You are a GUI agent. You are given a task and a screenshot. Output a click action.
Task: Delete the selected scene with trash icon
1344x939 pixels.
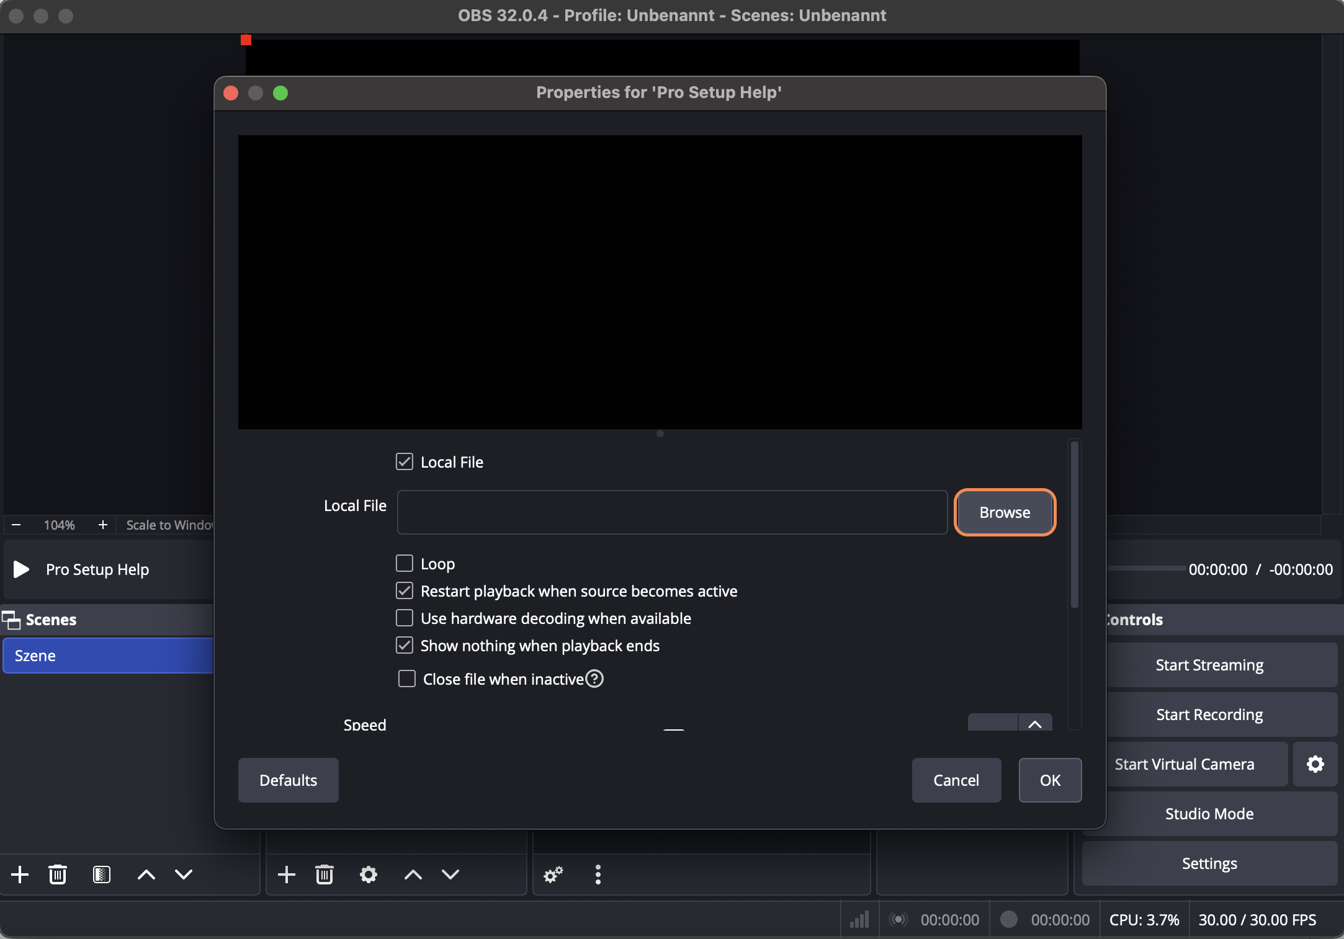[x=58, y=874]
